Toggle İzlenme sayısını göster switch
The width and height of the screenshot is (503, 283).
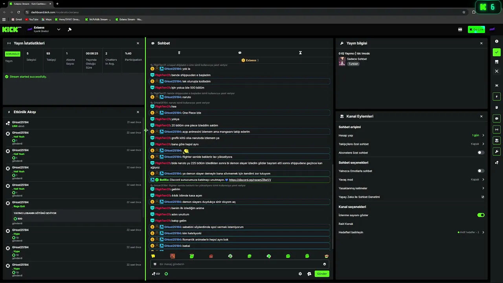pyautogui.click(x=481, y=215)
